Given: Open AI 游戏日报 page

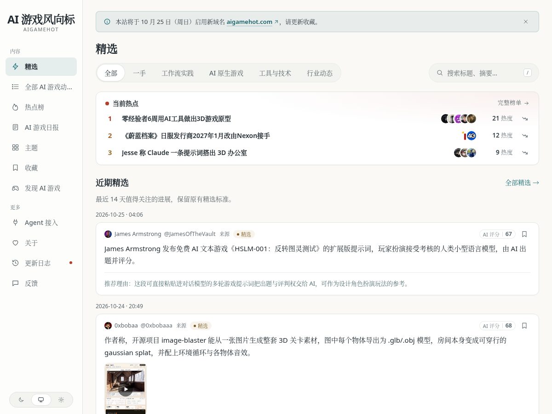Looking at the screenshot, I should coord(41,127).
